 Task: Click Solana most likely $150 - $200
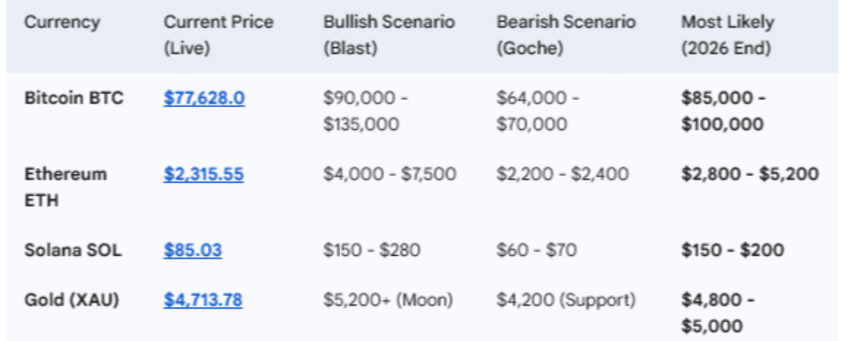click(x=732, y=250)
